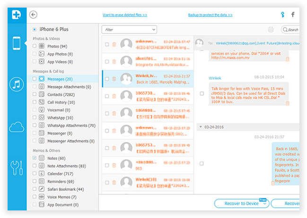Select WhatsApp Attachments (70) category
This screenshot has height=218, width=307.
point(71,126)
